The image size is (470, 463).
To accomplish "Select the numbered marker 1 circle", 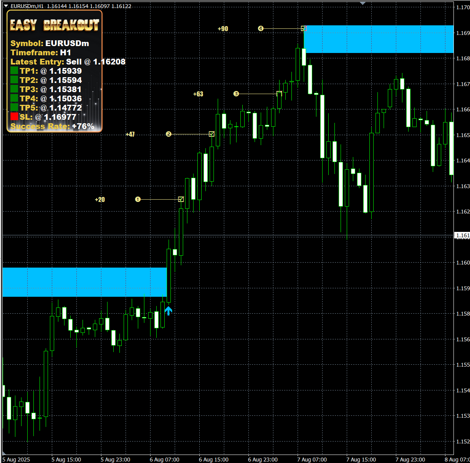I will coord(138,199).
